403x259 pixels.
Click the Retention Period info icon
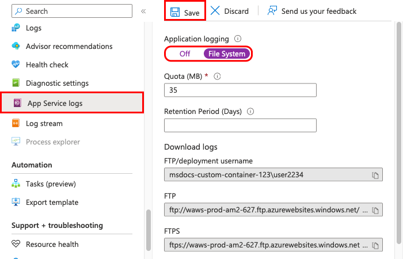(250, 112)
